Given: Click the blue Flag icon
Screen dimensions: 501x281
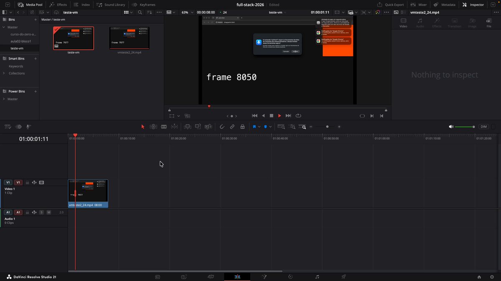Looking at the screenshot, I should (x=254, y=127).
